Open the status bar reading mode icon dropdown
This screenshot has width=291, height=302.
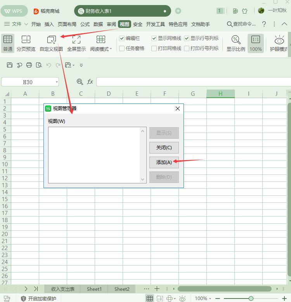point(175,299)
